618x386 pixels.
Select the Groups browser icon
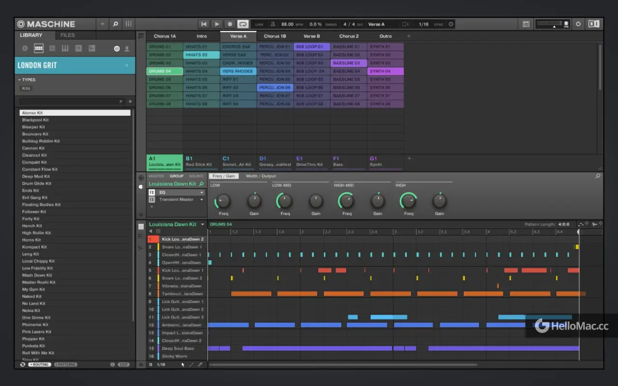(39, 49)
